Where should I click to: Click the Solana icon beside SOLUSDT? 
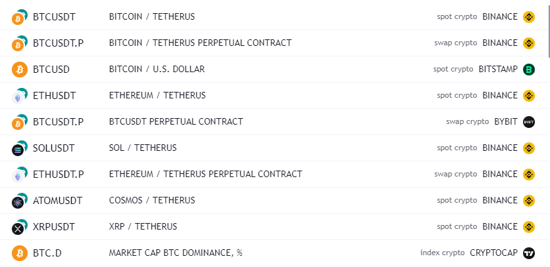(18, 149)
